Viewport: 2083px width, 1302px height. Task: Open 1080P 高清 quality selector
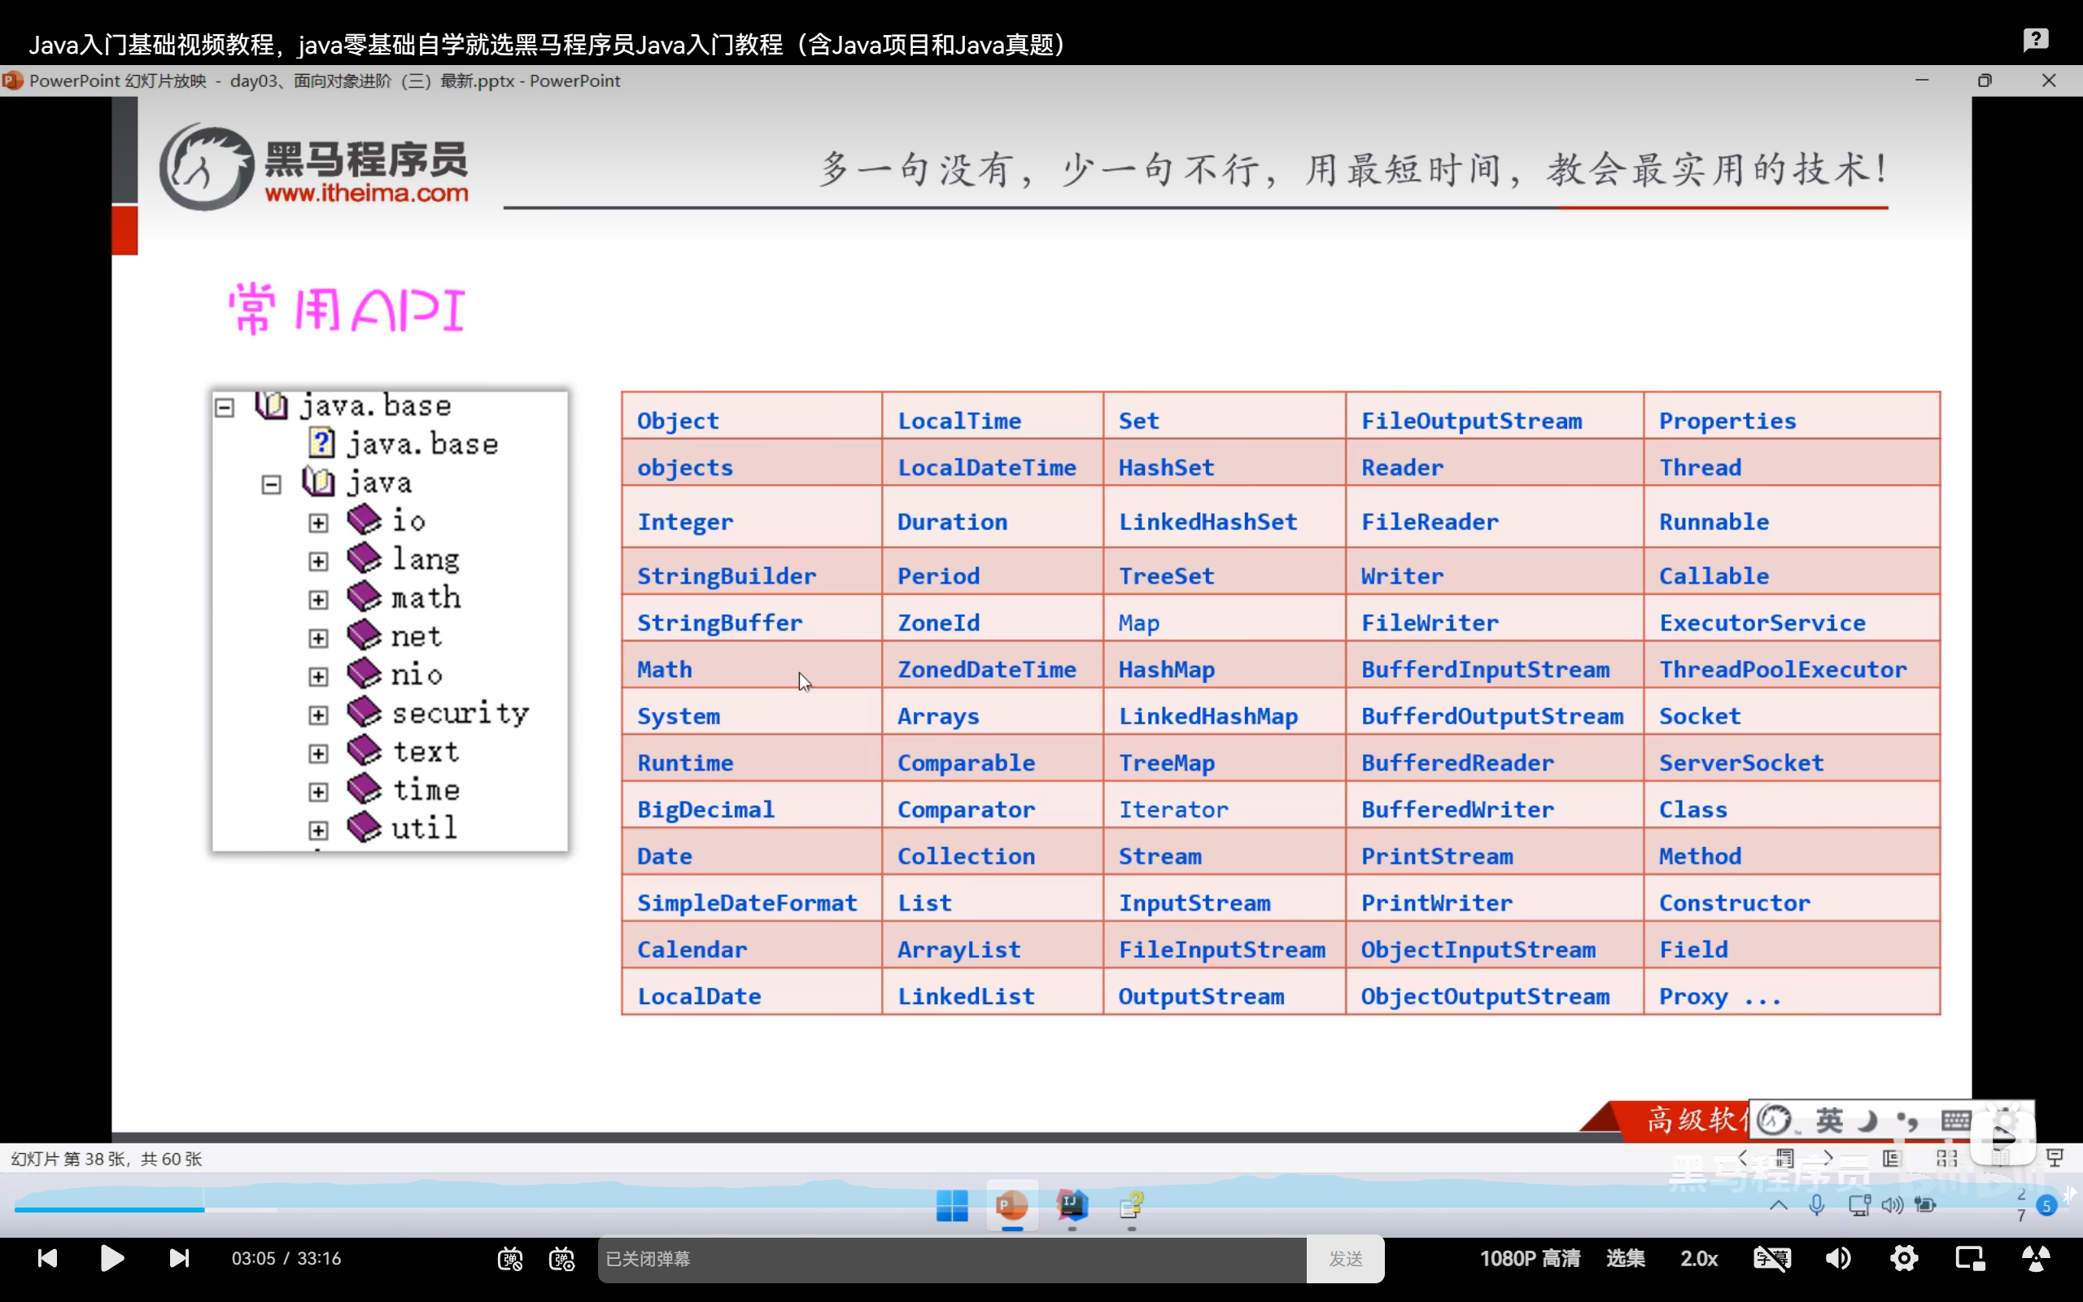[1530, 1258]
